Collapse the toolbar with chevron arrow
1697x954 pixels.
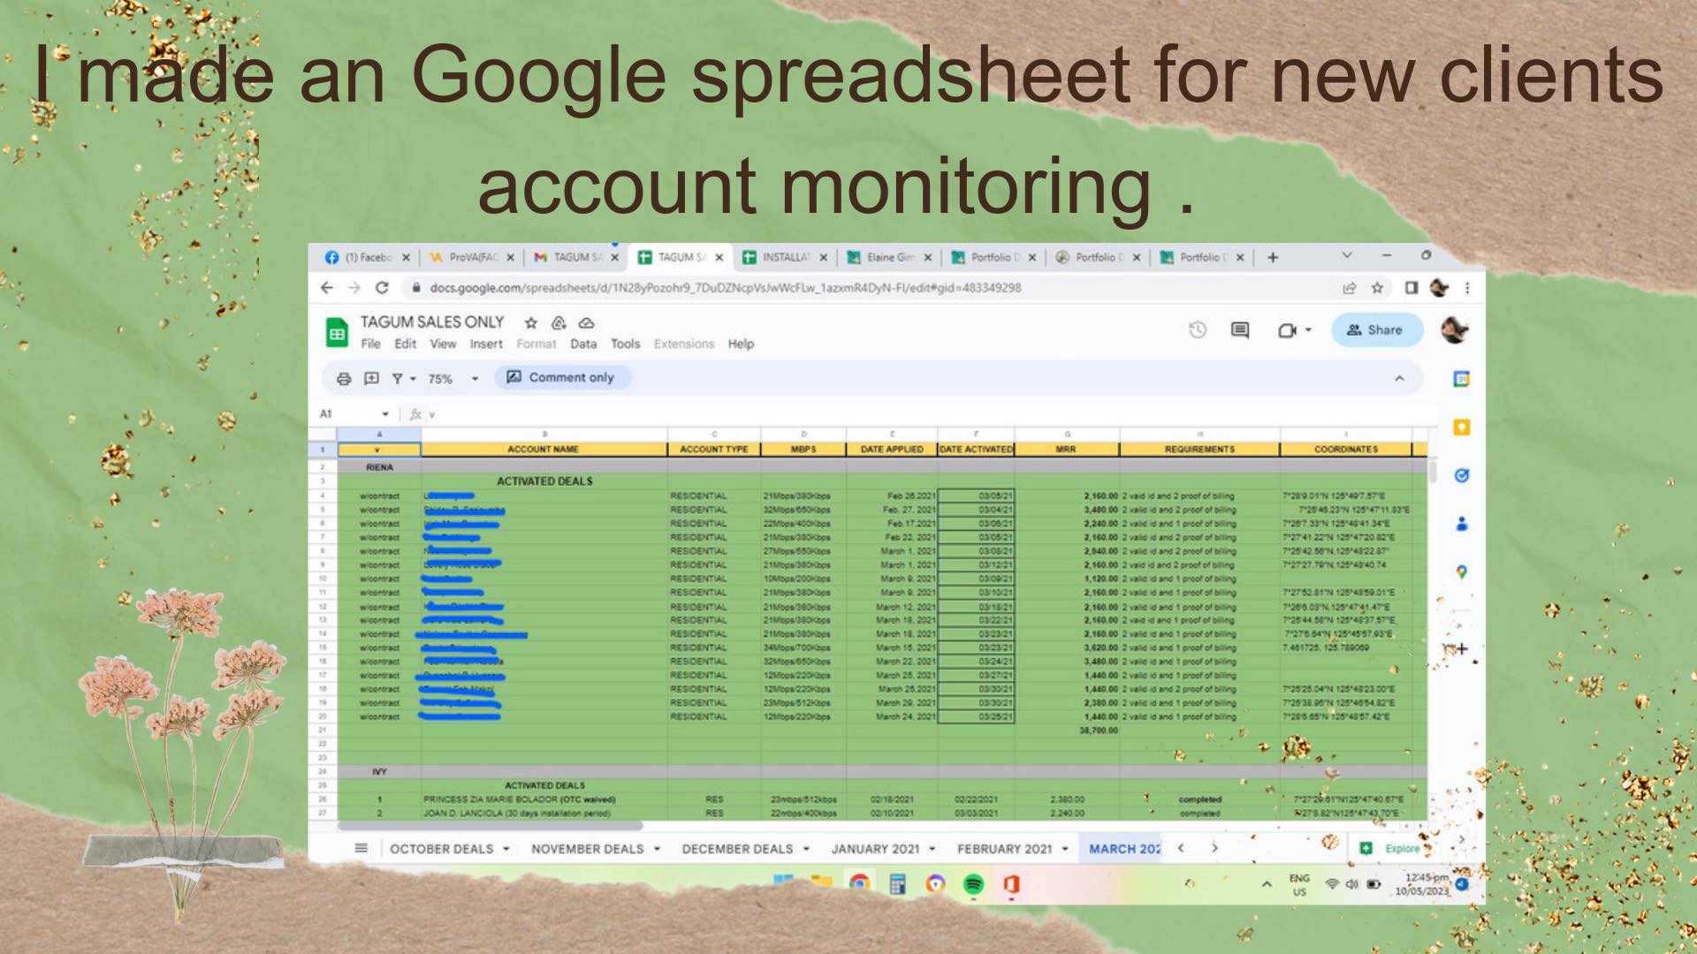[1399, 378]
